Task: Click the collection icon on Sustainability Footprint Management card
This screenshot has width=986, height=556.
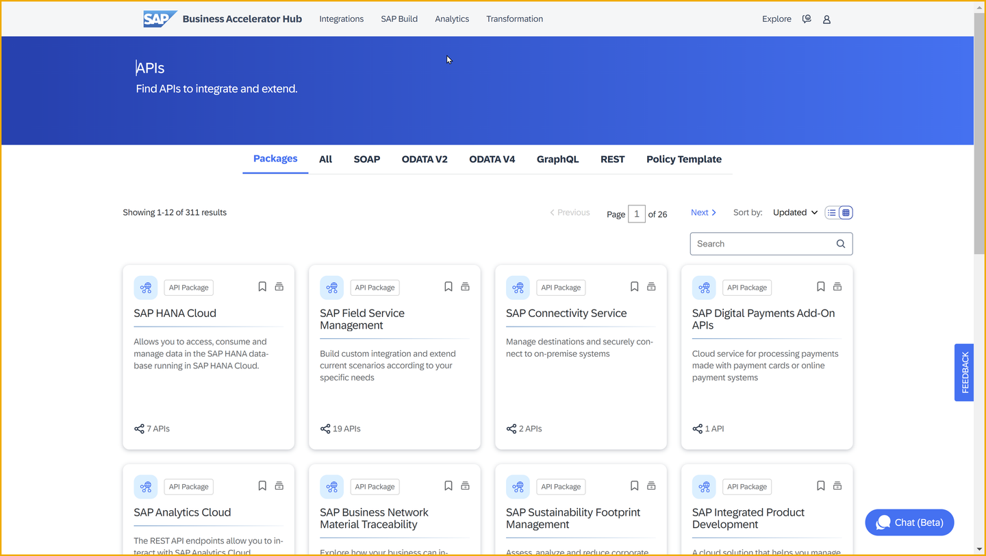Action: pyautogui.click(x=652, y=486)
